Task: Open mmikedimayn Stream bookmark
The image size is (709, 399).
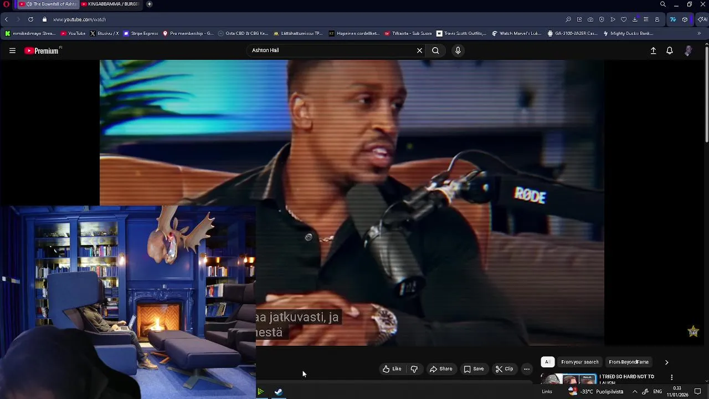Action: click(x=30, y=33)
